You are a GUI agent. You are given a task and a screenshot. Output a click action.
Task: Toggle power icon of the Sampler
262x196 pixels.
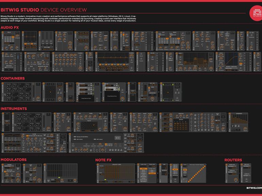click(70, 134)
